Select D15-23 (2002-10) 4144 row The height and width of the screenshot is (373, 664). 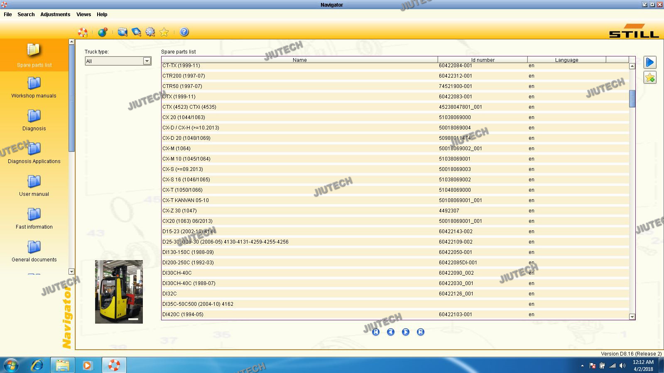[395, 232]
